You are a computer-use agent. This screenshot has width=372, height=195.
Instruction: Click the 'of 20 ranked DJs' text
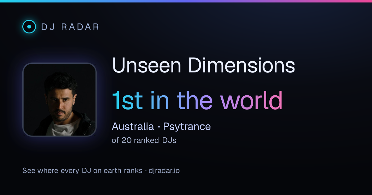tap(144, 140)
